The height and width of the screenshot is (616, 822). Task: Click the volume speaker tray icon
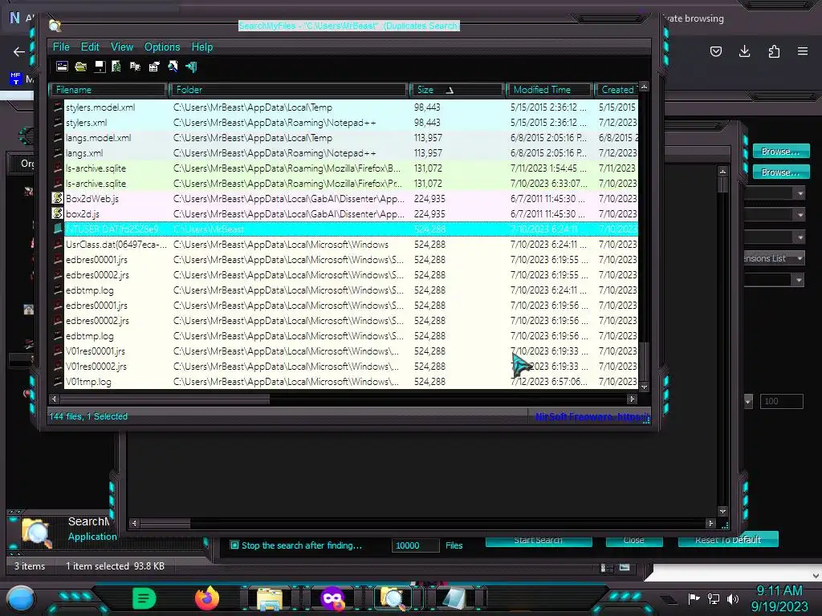coord(733,598)
